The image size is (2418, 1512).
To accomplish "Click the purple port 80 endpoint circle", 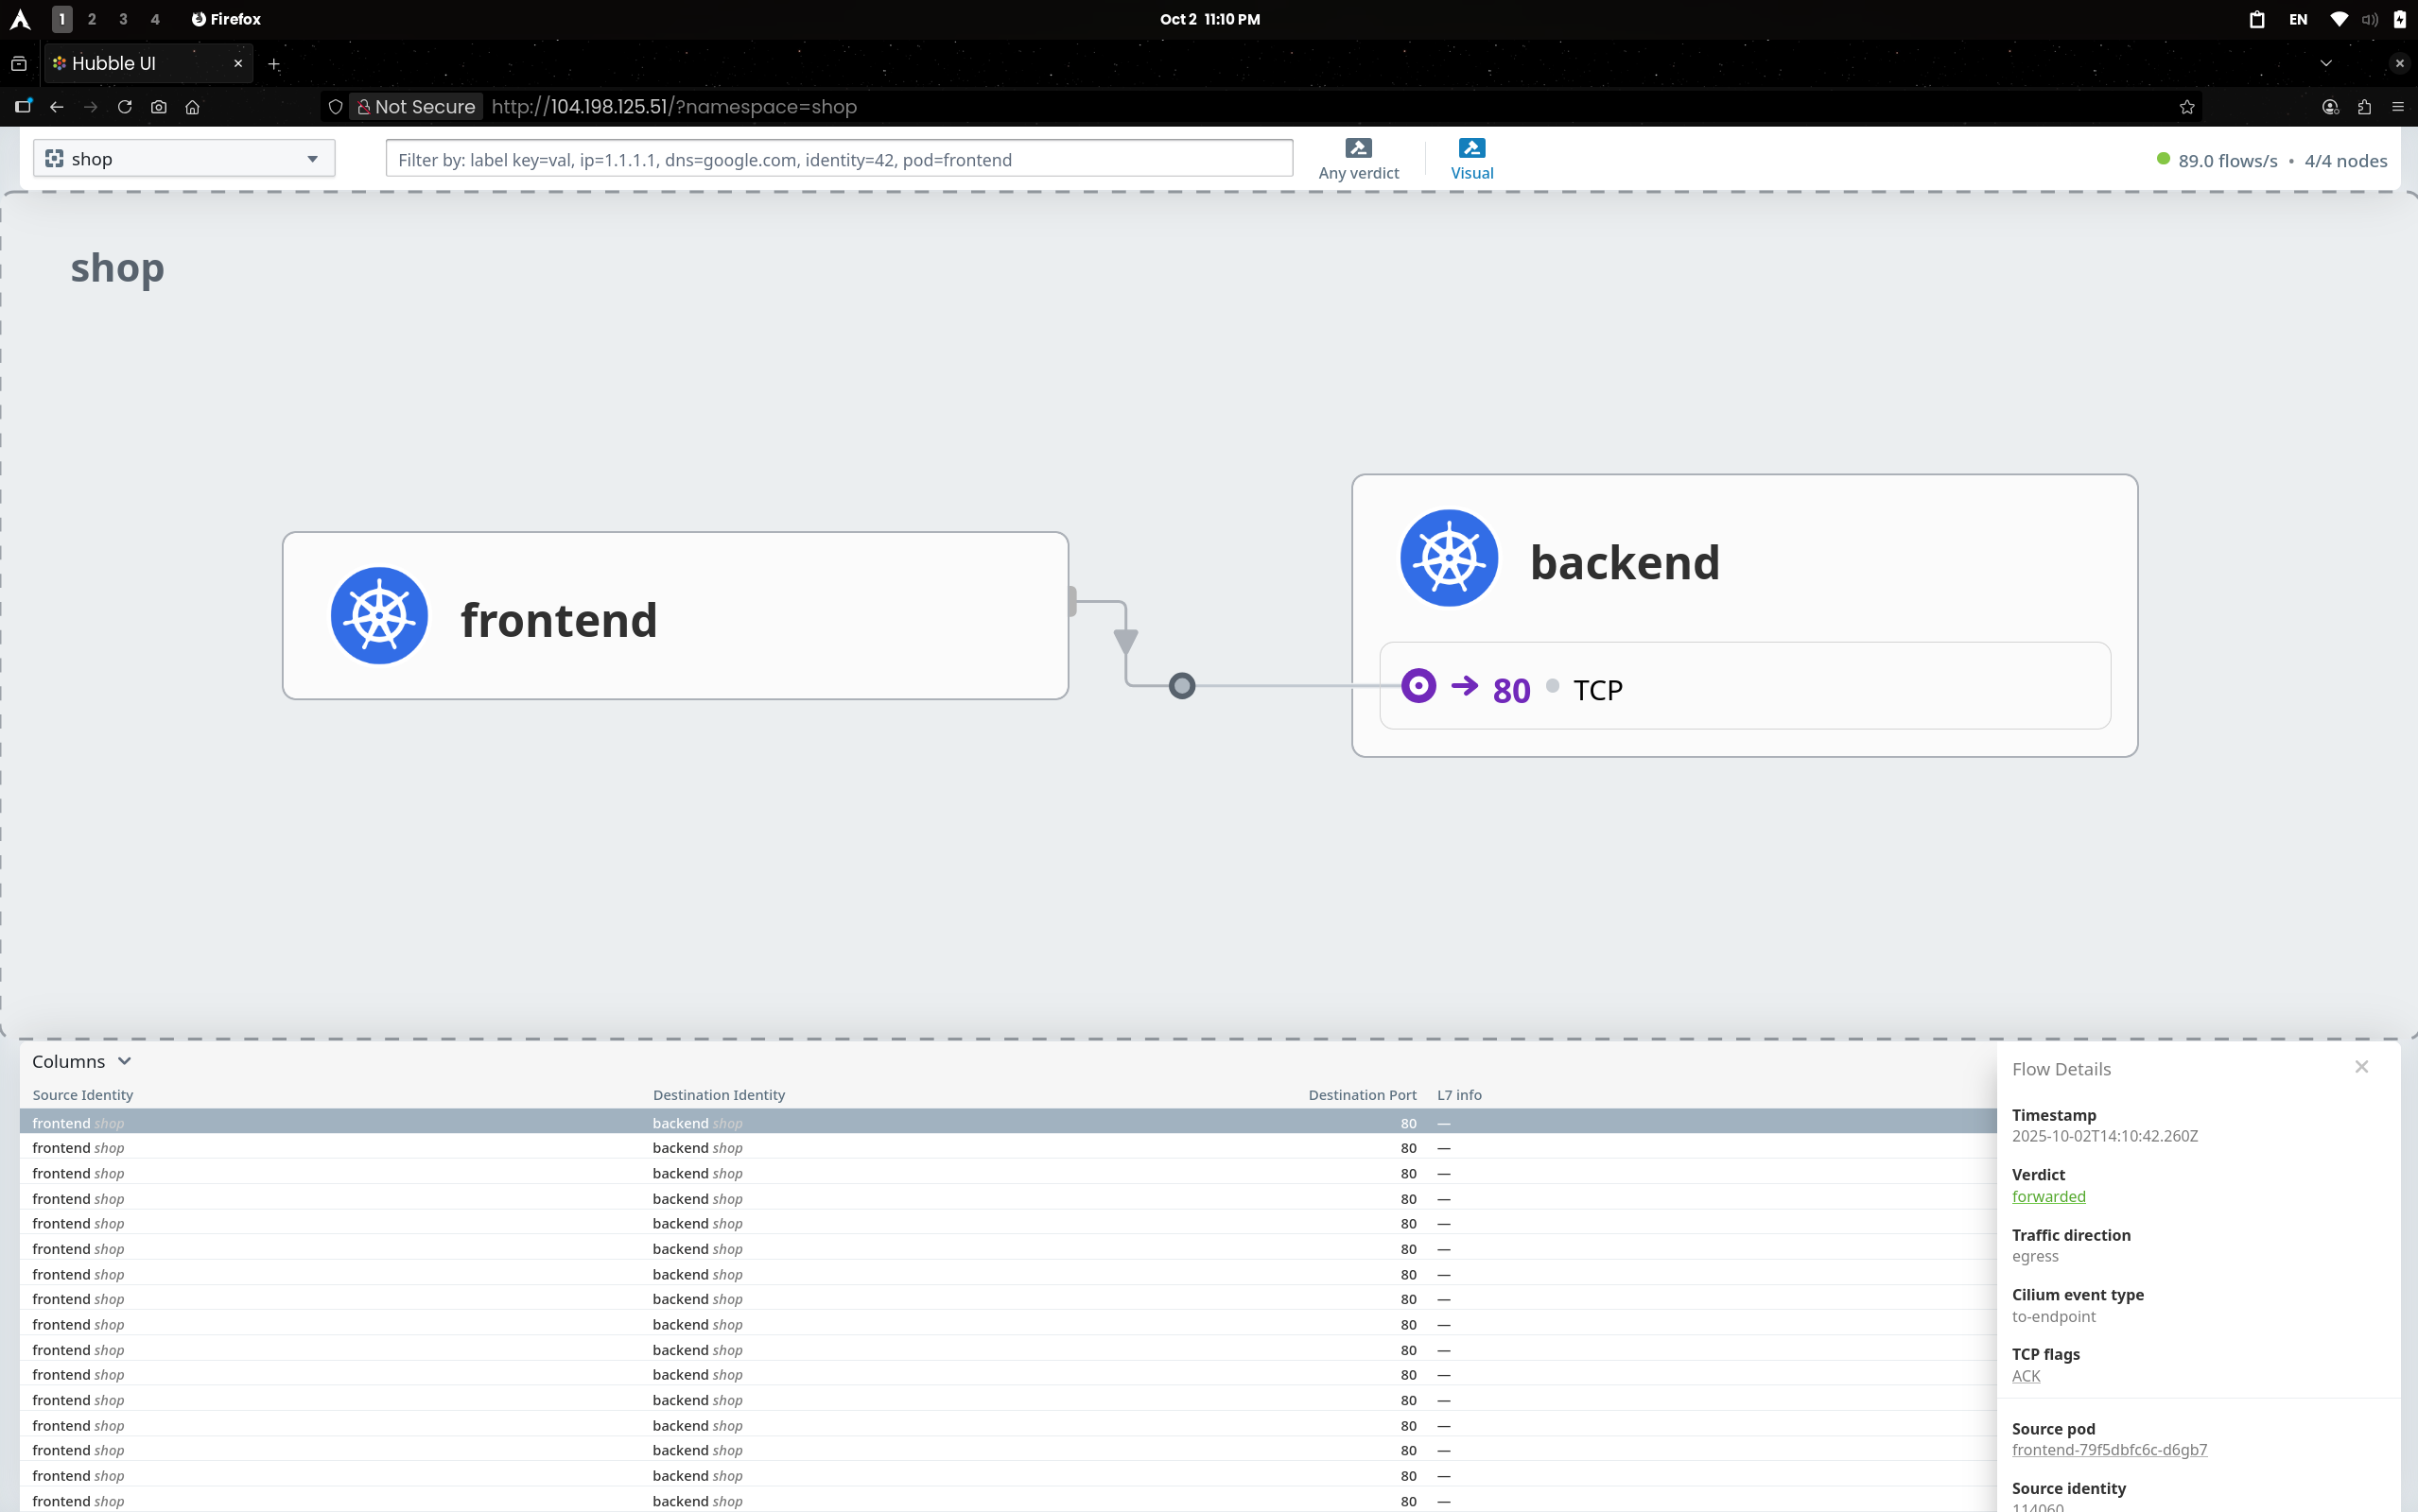I will (1418, 686).
